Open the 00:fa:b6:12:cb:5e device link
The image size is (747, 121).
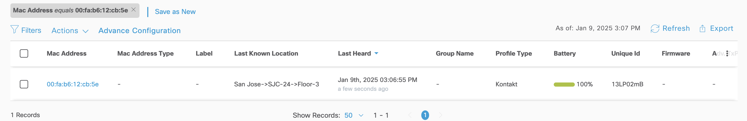(x=72, y=84)
